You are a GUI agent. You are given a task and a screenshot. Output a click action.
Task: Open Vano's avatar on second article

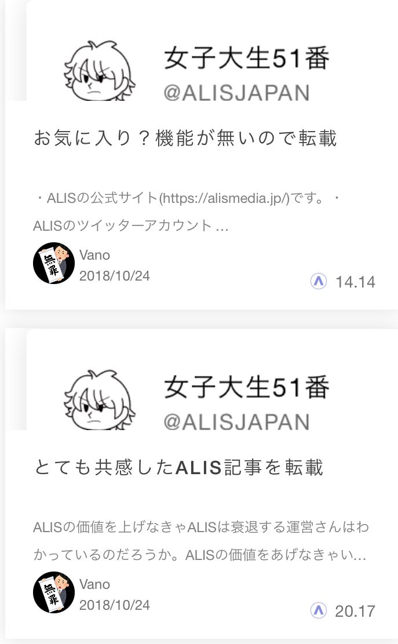(54, 592)
